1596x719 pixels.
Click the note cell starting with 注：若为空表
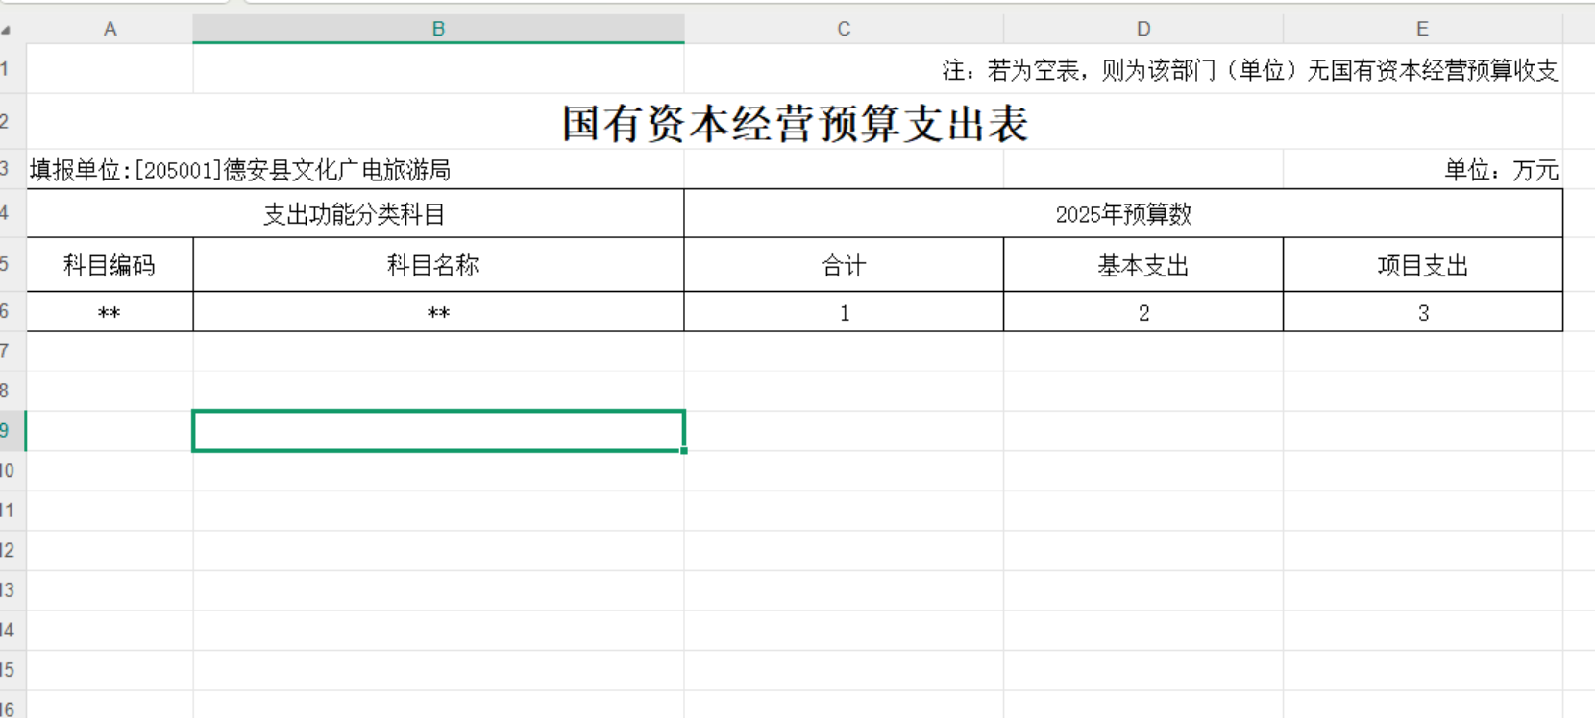tap(1249, 70)
